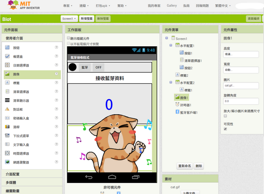264x194 pixels.
Task: Click the 旋轉角度 rotation field
Action: coord(241,101)
